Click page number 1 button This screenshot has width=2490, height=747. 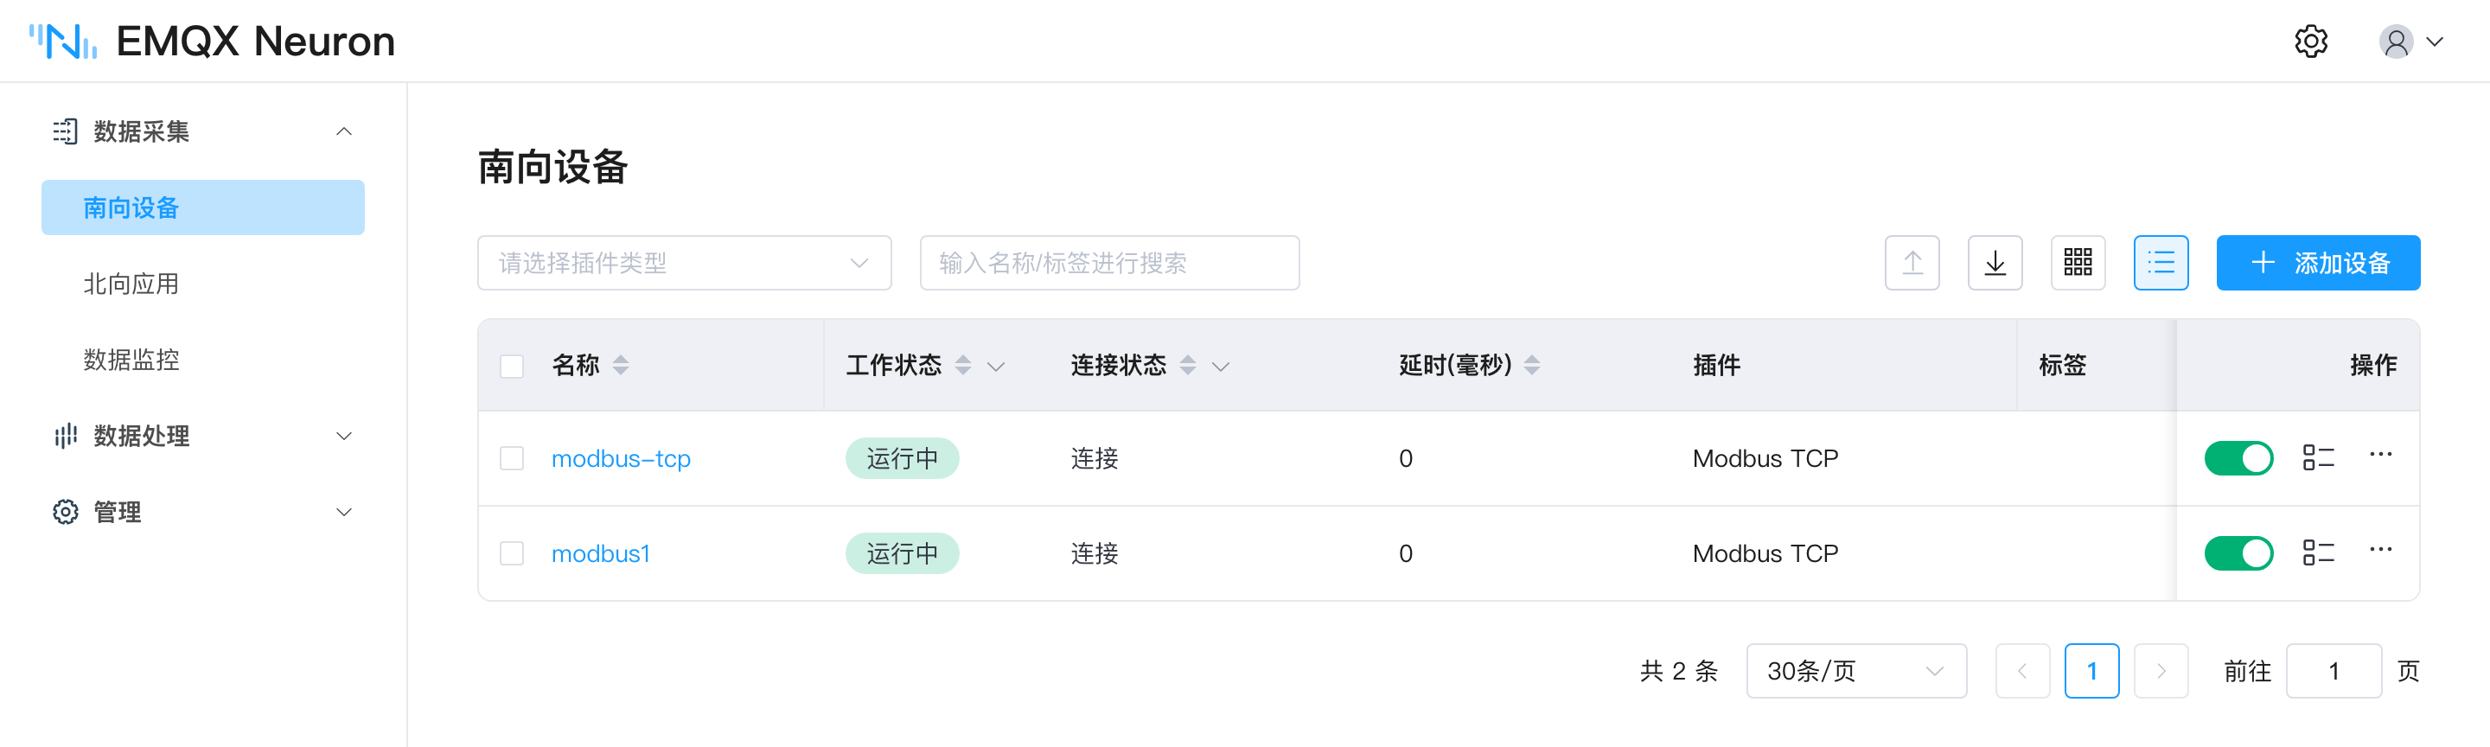(x=2091, y=671)
